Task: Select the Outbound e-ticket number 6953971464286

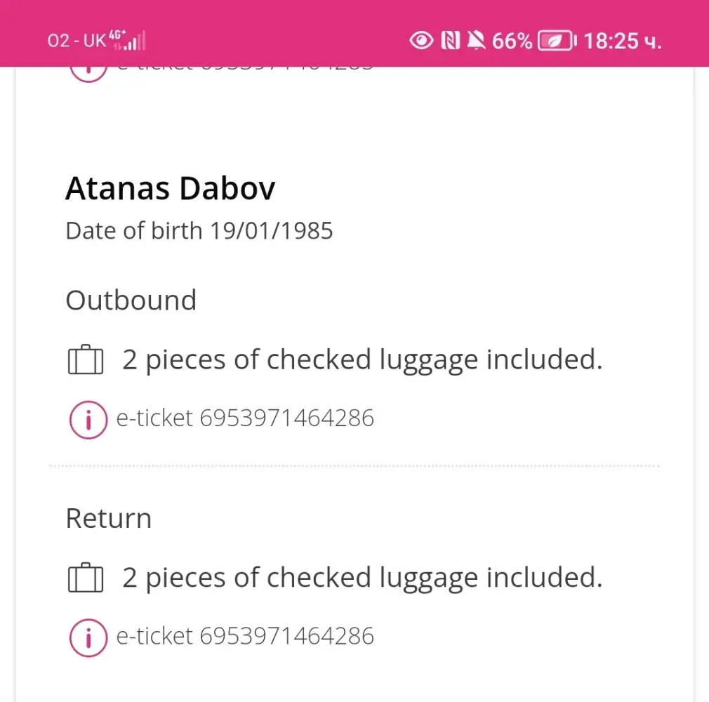Action: 286,418
